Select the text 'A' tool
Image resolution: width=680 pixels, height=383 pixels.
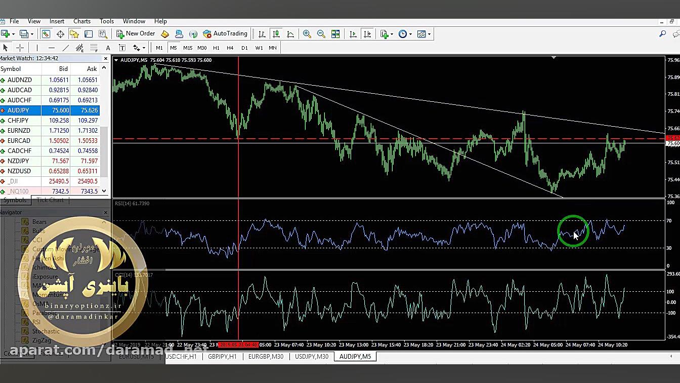(108, 48)
